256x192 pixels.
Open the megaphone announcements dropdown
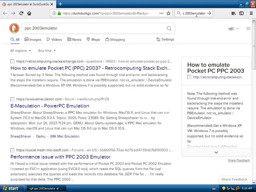click(x=233, y=29)
